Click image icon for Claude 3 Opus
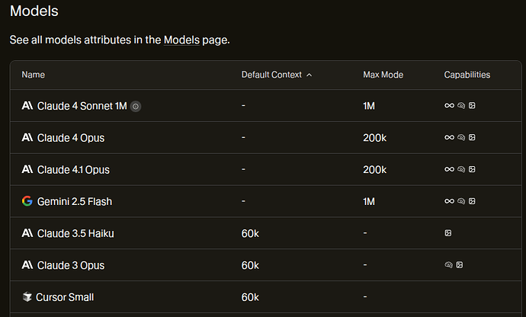The image size is (526, 317). click(x=460, y=265)
